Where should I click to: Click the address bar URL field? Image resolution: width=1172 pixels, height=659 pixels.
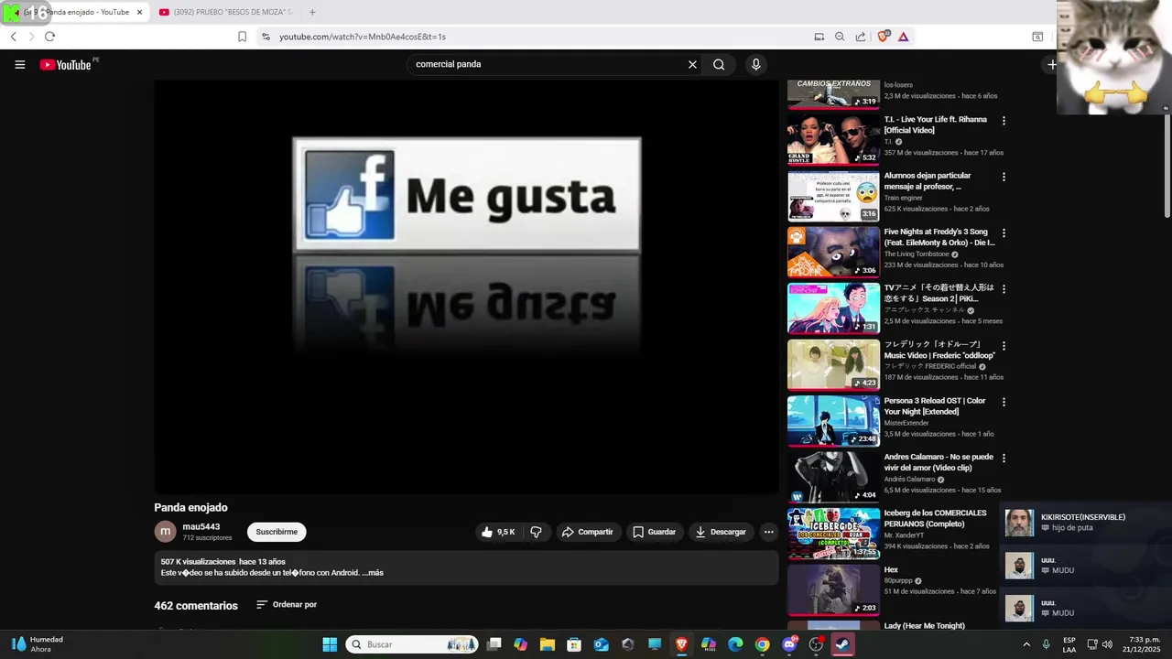pyautogui.click(x=531, y=37)
